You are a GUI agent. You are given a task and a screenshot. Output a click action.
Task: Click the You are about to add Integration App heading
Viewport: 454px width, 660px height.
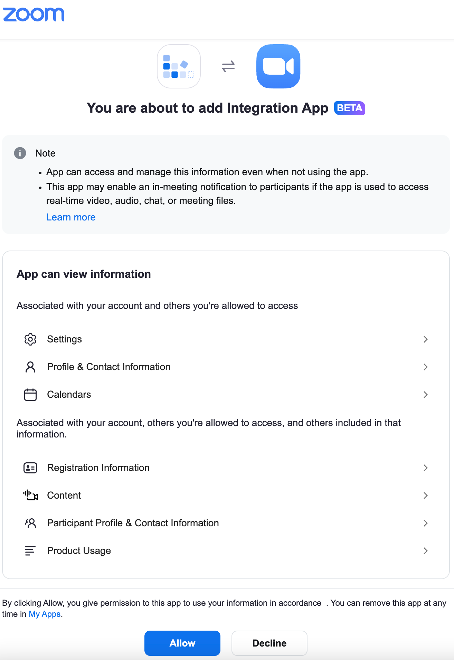tap(207, 108)
